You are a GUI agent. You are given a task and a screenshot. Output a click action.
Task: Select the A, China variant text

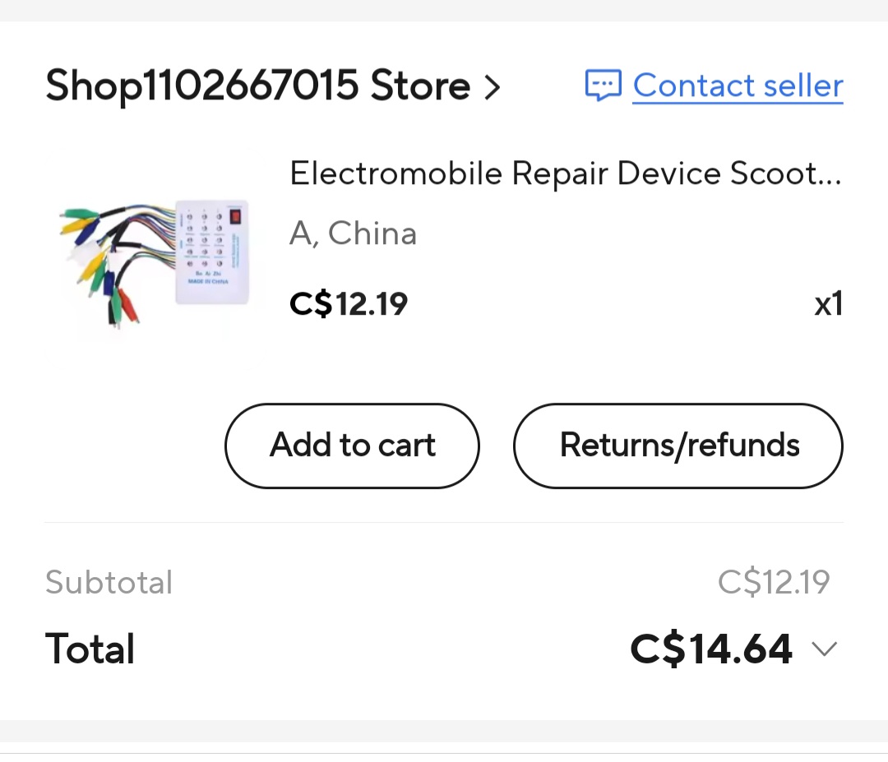353,234
